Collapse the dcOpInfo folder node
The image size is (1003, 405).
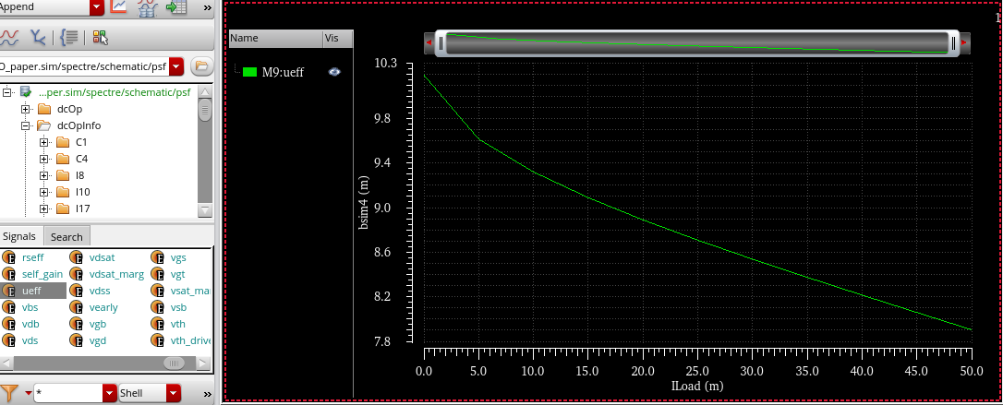(x=26, y=125)
